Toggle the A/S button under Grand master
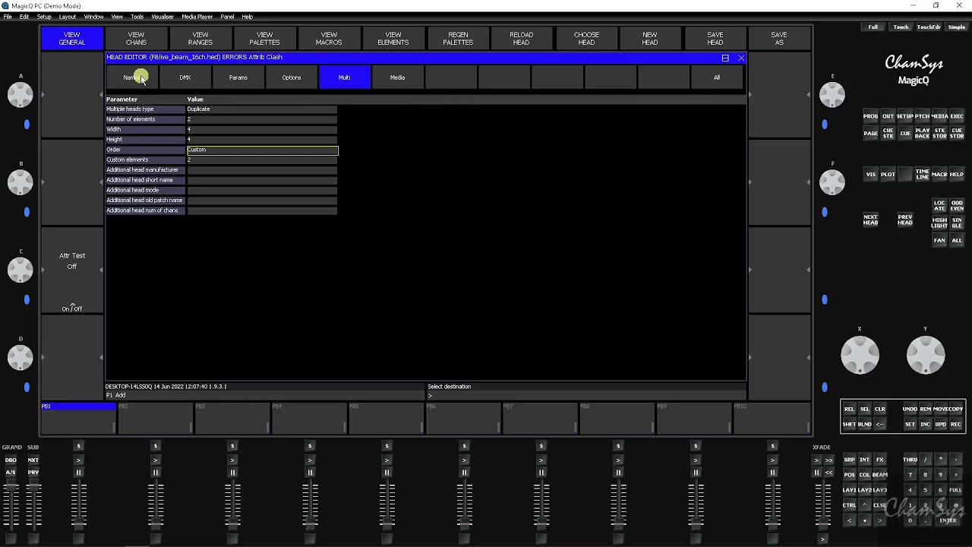Image resolution: width=972 pixels, height=547 pixels. coord(11,473)
